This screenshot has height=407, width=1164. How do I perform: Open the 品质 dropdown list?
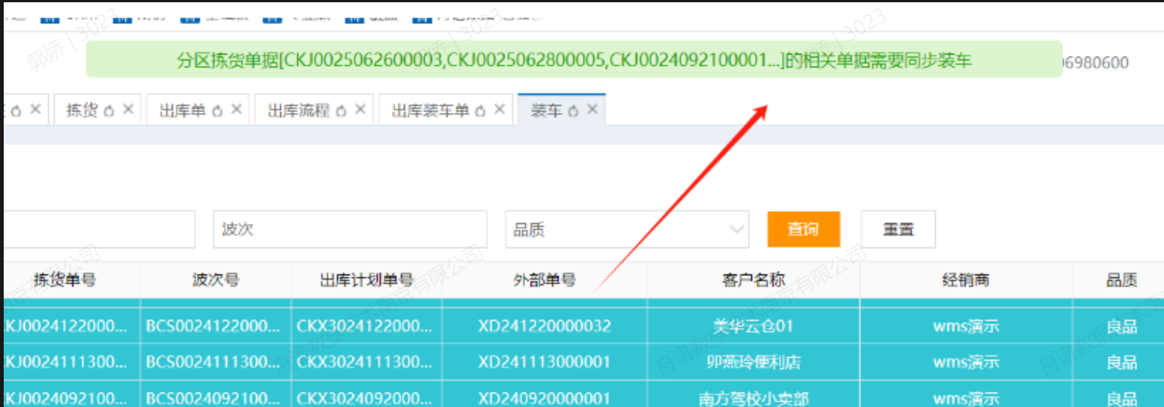pyautogui.click(x=626, y=230)
